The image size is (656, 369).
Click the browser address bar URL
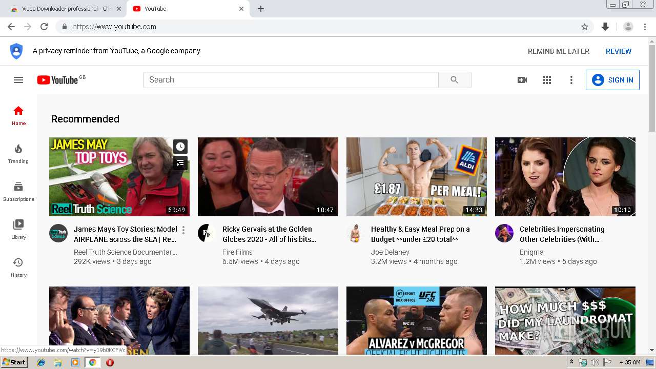[x=114, y=27]
